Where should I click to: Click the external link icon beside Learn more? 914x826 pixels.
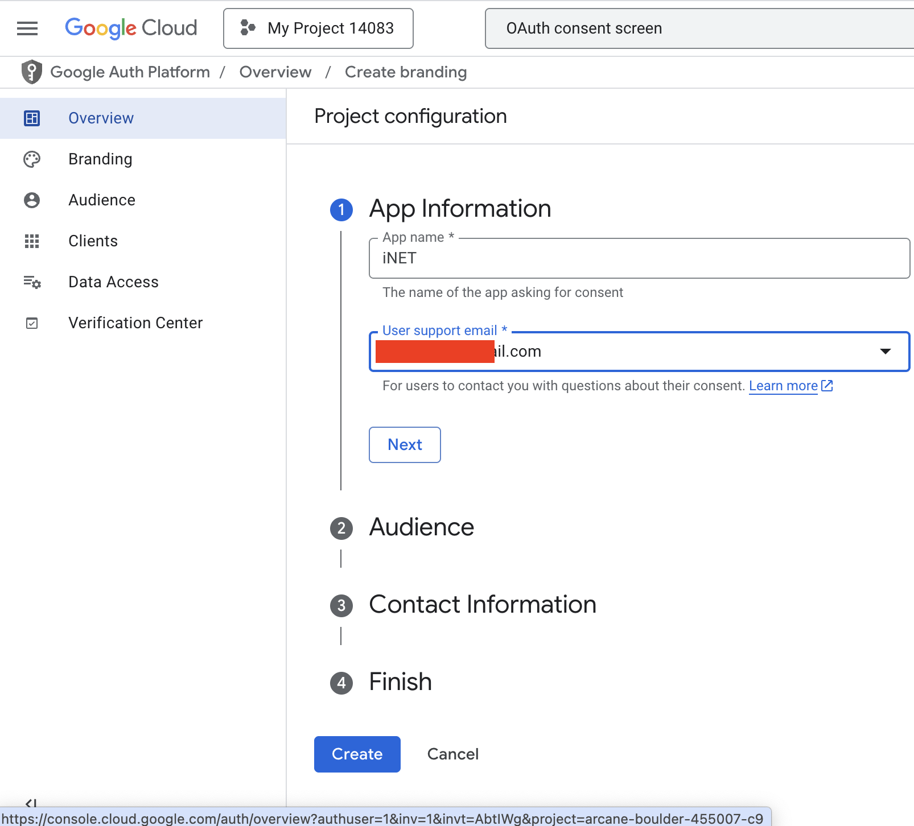click(827, 386)
